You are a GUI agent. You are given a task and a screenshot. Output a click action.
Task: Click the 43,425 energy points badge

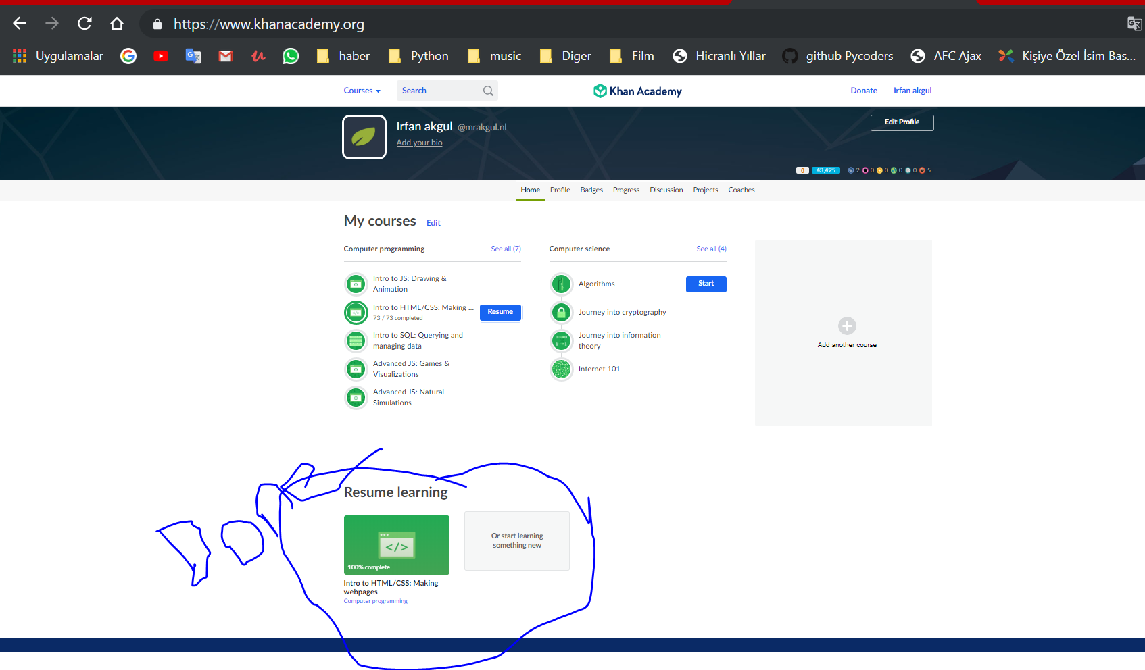pos(825,170)
